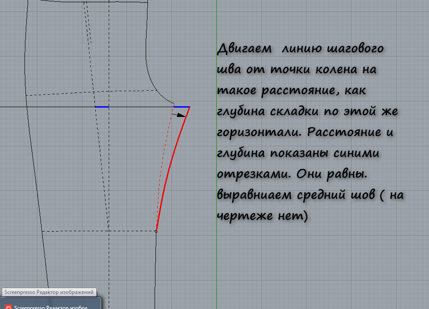Click the text line 'Двигаем линию шагового'

point(300,48)
